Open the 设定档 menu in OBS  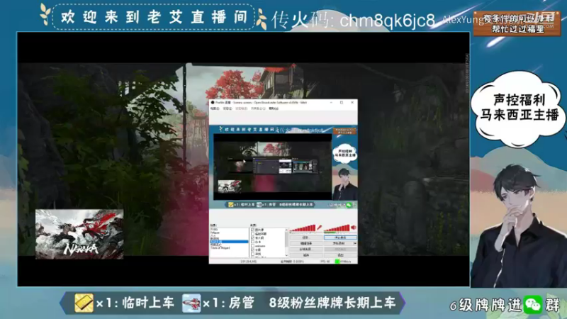click(x=241, y=108)
